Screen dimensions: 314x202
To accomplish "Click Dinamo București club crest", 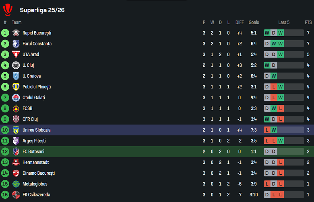I will [x=16, y=173].
